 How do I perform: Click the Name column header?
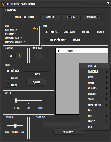87,51
